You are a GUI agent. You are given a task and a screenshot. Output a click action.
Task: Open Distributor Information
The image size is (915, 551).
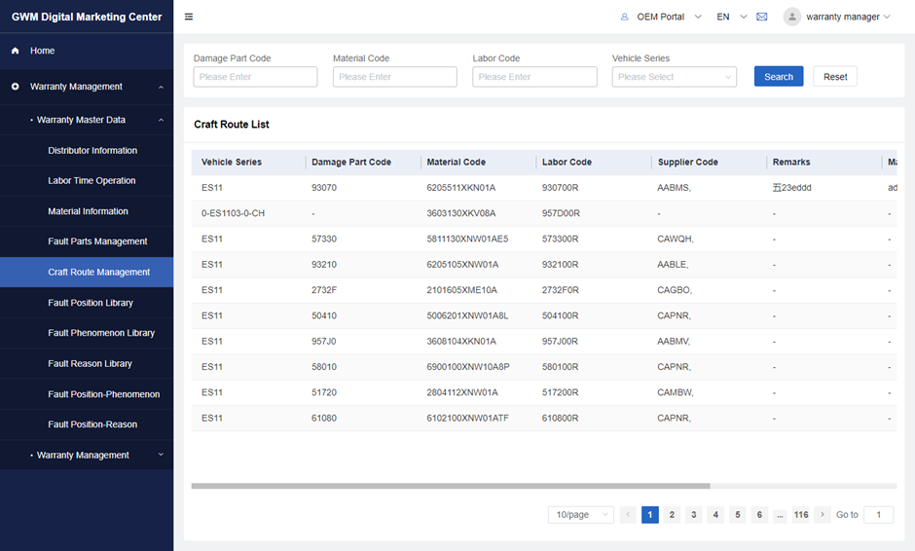coord(87,151)
